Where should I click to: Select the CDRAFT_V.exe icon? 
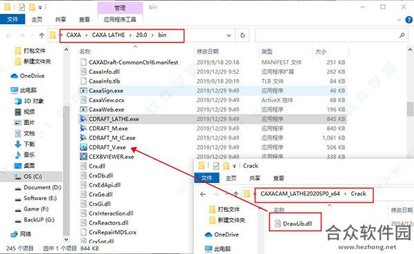point(83,147)
